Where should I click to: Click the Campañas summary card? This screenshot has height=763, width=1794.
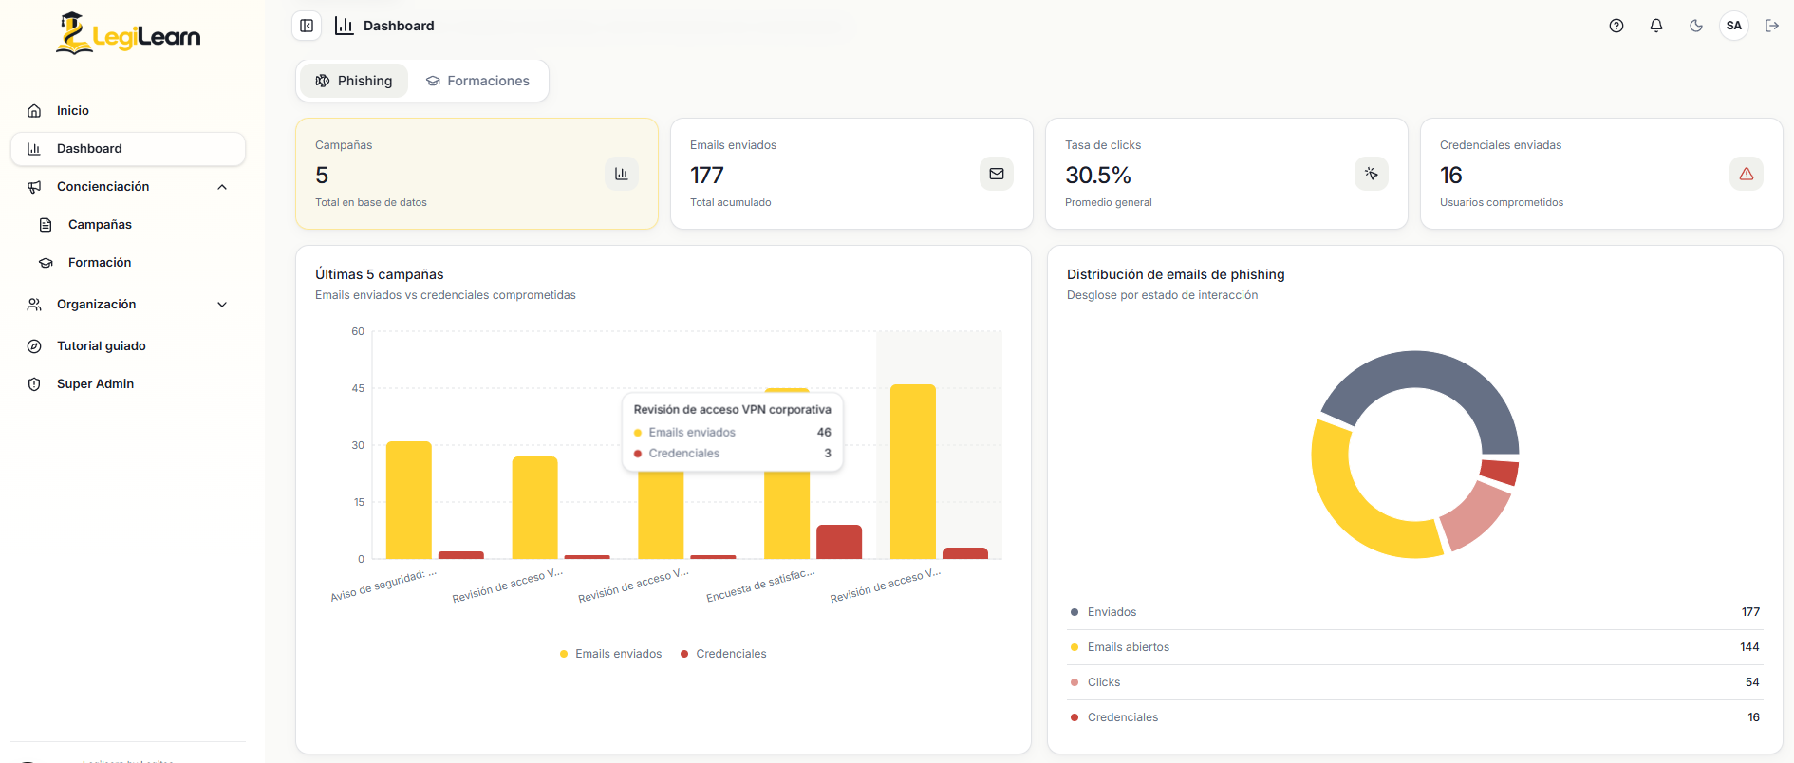pyautogui.click(x=477, y=174)
